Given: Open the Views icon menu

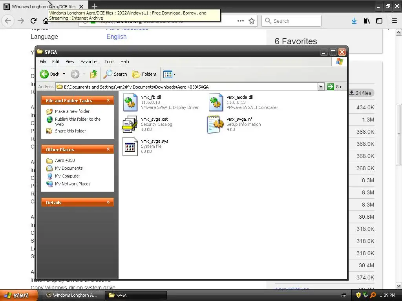Looking at the screenshot, I should (169, 74).
